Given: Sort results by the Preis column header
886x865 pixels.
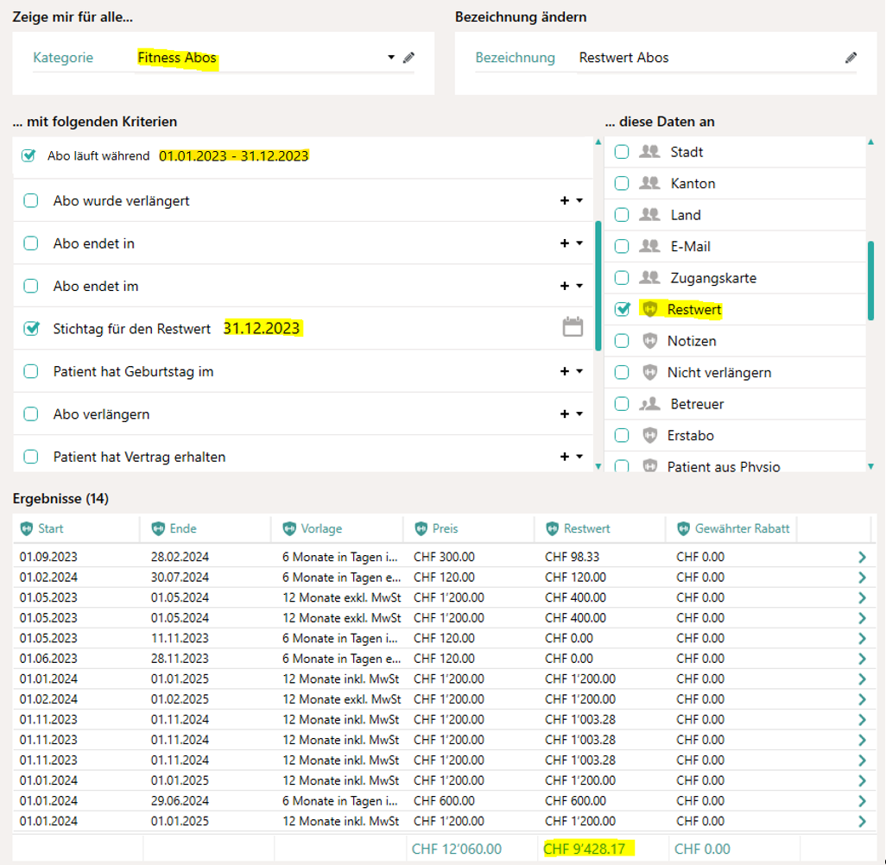Looking at the screenshot, I should (445, 528).
